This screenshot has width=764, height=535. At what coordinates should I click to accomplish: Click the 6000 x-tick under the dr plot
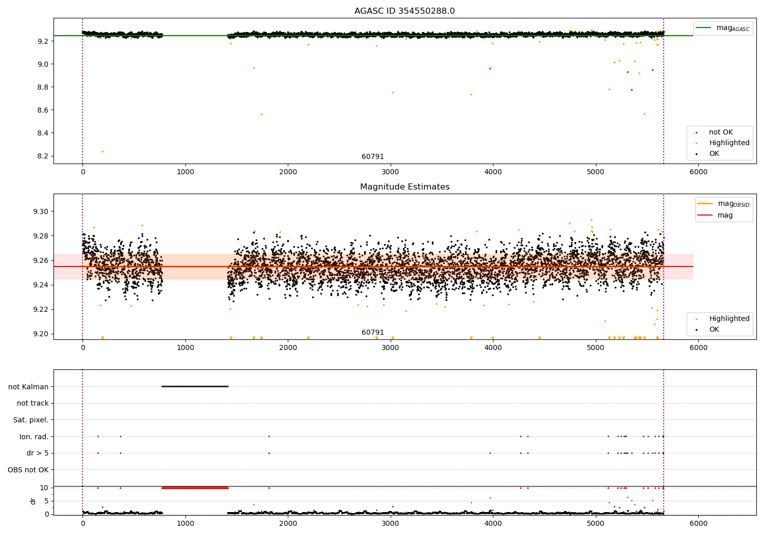click(698, 523)
